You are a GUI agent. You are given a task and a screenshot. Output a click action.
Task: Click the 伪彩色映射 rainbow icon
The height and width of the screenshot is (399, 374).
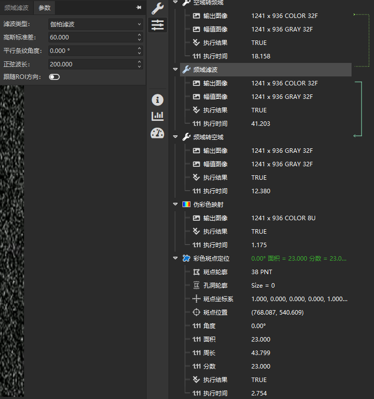click(187, 204)
